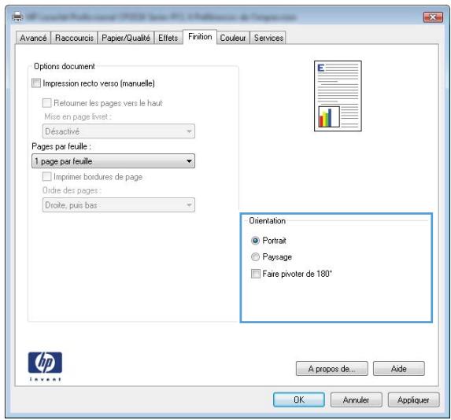Click the Orientation group label
This screenshot has height=420, width=451.
click(267, 221)
